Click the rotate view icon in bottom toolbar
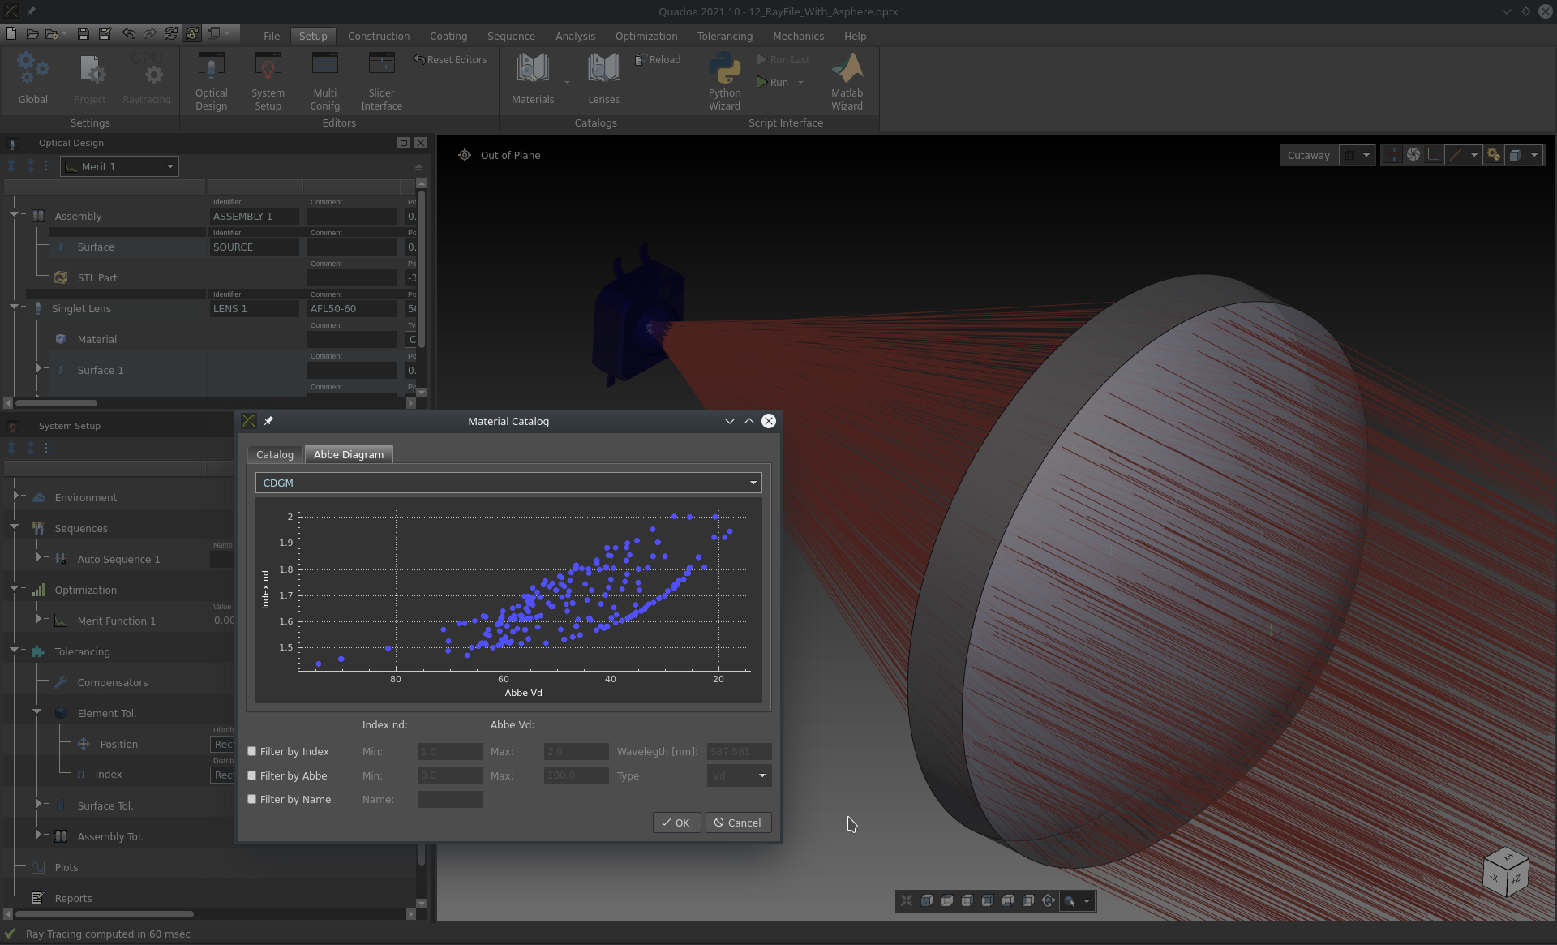This screenshot has width=1557, height=945. click(x=1049, y=900)
